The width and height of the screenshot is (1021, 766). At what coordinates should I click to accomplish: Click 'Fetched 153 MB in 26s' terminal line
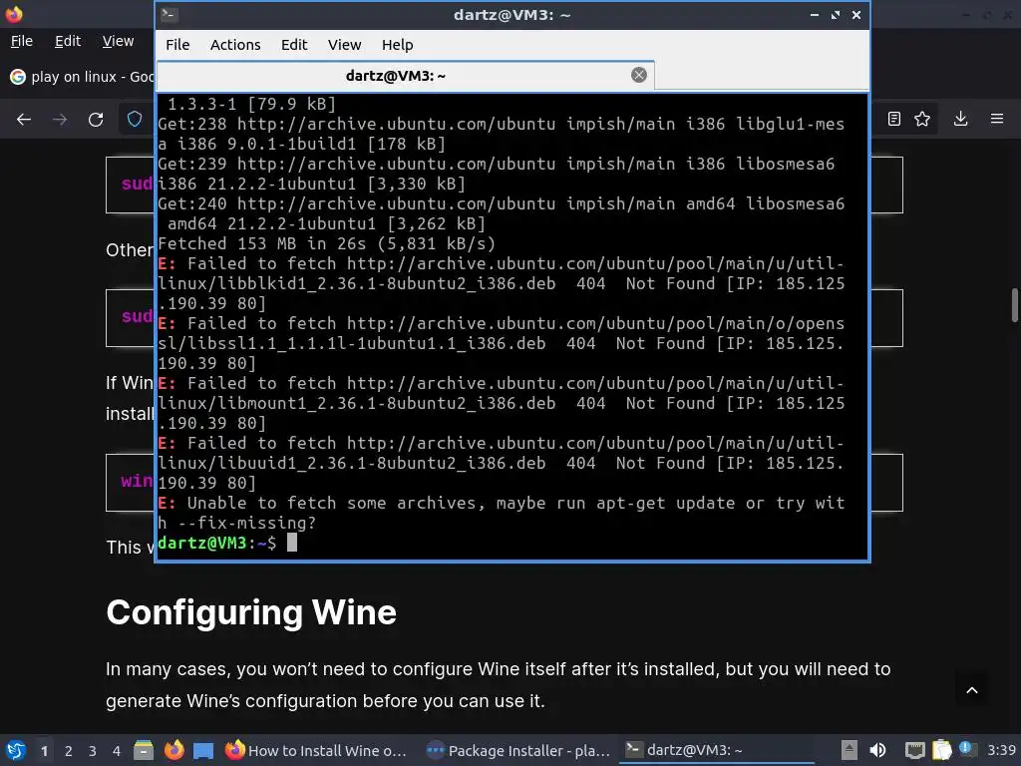pyautogui.click(x=326, y=243)
